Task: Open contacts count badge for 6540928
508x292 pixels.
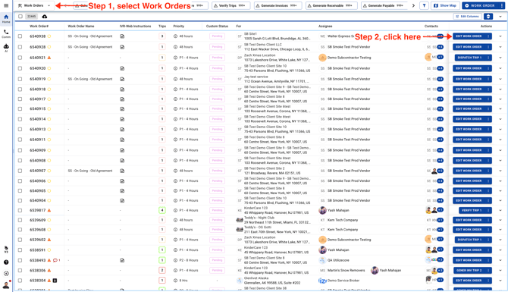Action: point(440,47)
